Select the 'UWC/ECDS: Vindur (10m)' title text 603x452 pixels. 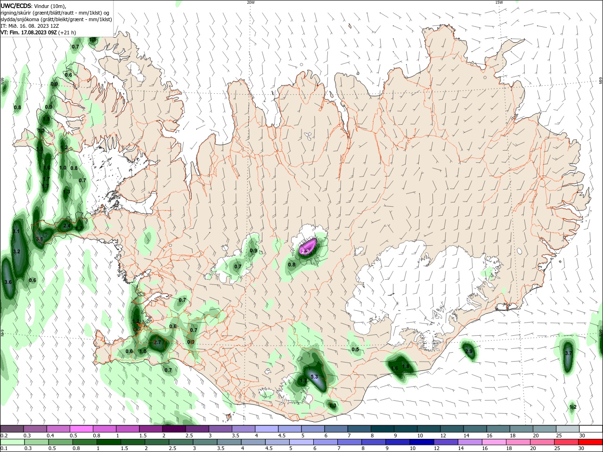33,6
